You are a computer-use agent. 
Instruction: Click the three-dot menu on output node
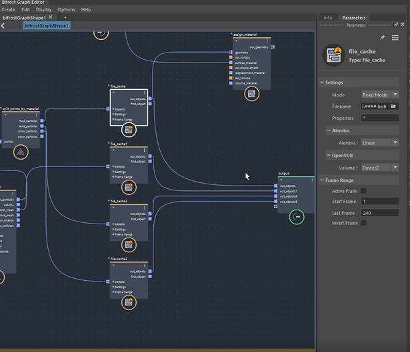tap(312, 180)
